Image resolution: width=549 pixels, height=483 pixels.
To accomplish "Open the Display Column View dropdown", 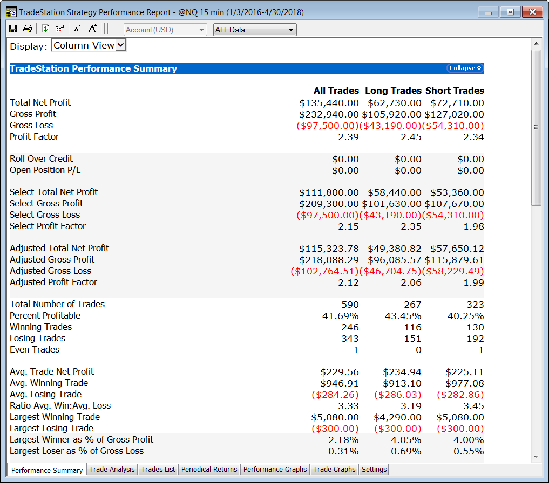I will click(89, 45).
